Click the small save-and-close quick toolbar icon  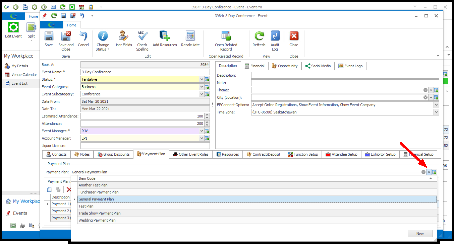click(73, 16)
